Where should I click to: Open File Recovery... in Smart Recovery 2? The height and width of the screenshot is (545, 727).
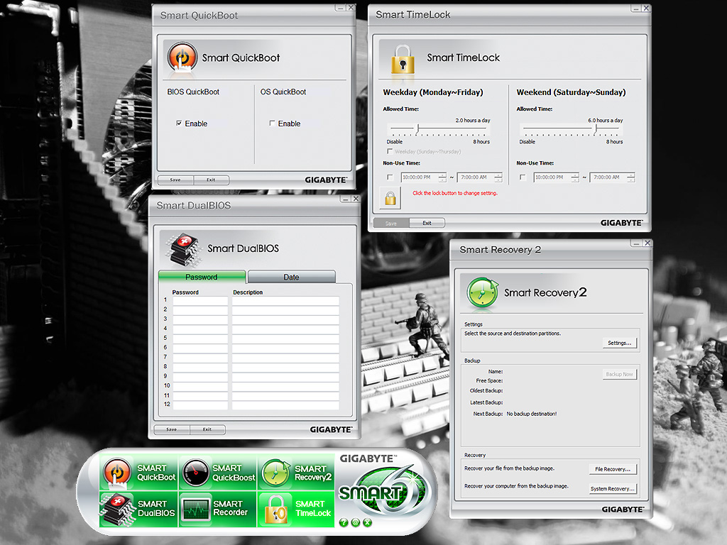point(613,469)
